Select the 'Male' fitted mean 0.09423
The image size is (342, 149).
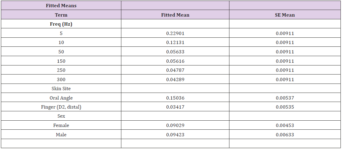click(x=175, y=135)
